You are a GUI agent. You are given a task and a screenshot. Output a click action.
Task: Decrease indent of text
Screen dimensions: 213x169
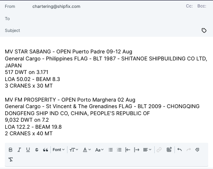point(128,150)
